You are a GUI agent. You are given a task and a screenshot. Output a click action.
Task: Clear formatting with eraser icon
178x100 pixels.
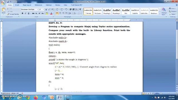53,9
